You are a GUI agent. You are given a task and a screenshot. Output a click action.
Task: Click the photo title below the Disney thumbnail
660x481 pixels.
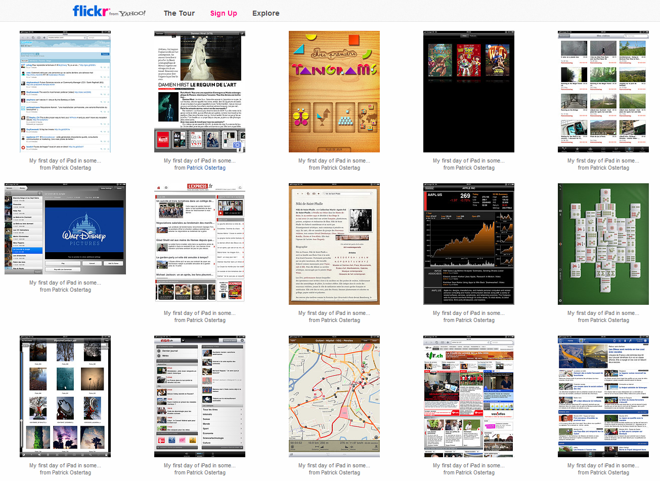click(x=65, y=283)
